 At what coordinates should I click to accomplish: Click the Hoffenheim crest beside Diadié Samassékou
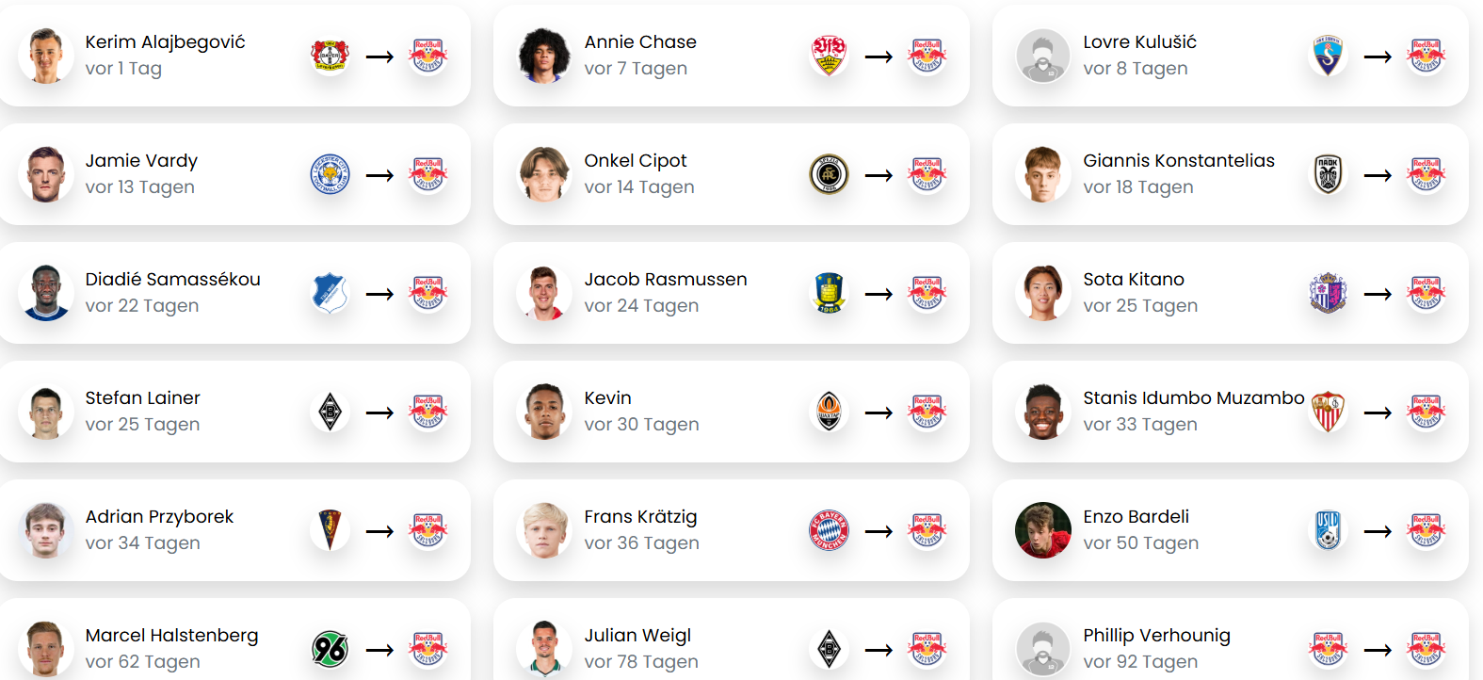330,294
